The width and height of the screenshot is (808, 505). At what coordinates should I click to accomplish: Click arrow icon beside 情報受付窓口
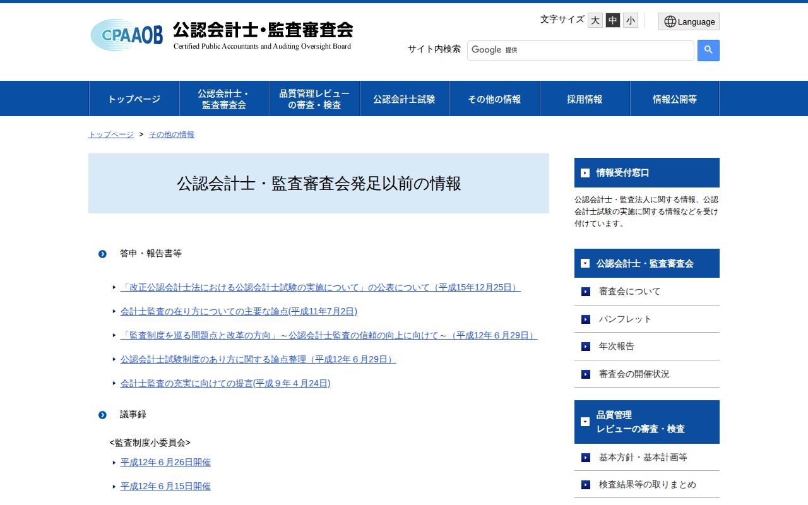coord(585,173)
